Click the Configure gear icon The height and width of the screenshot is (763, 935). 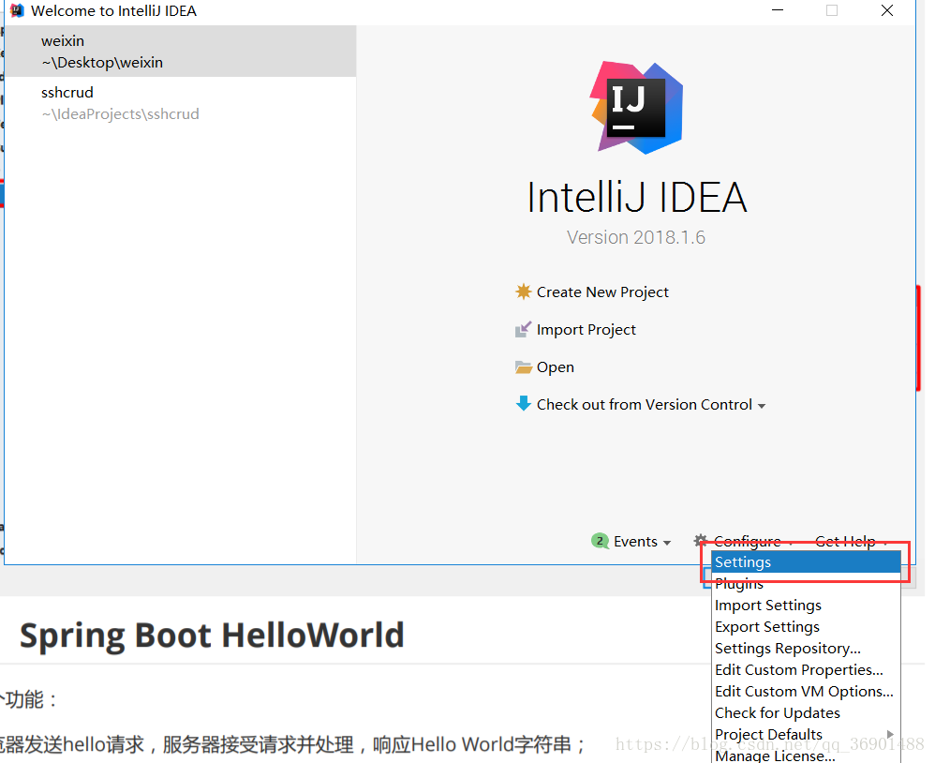[701, 541]
